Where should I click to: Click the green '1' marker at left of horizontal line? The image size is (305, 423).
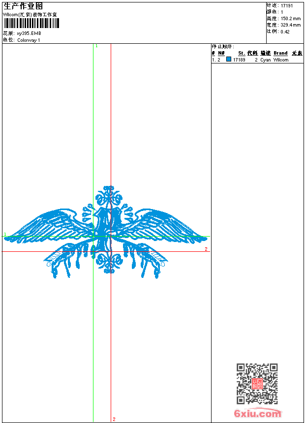click(5, 234)
